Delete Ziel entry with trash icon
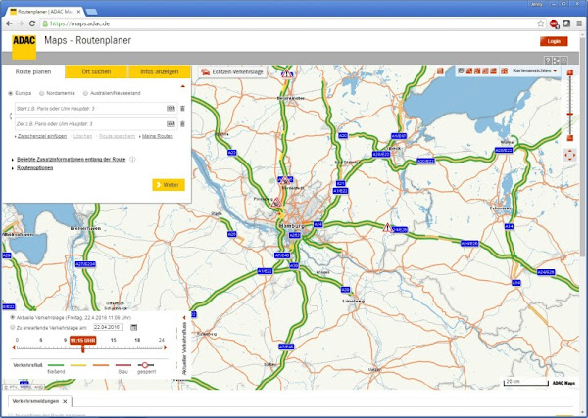Image resolution: width=588 pixels, height=418 pixels. pos(182,124)
